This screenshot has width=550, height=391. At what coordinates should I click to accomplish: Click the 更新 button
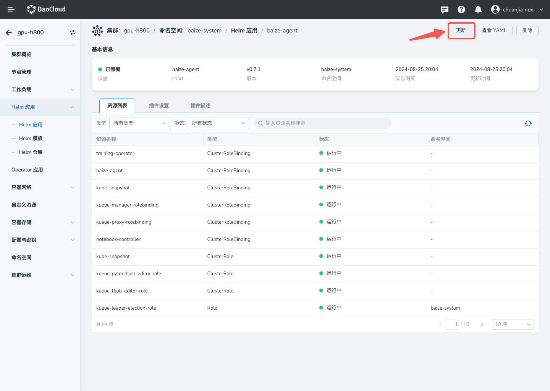pyautogui.click(x=461, y=31)
